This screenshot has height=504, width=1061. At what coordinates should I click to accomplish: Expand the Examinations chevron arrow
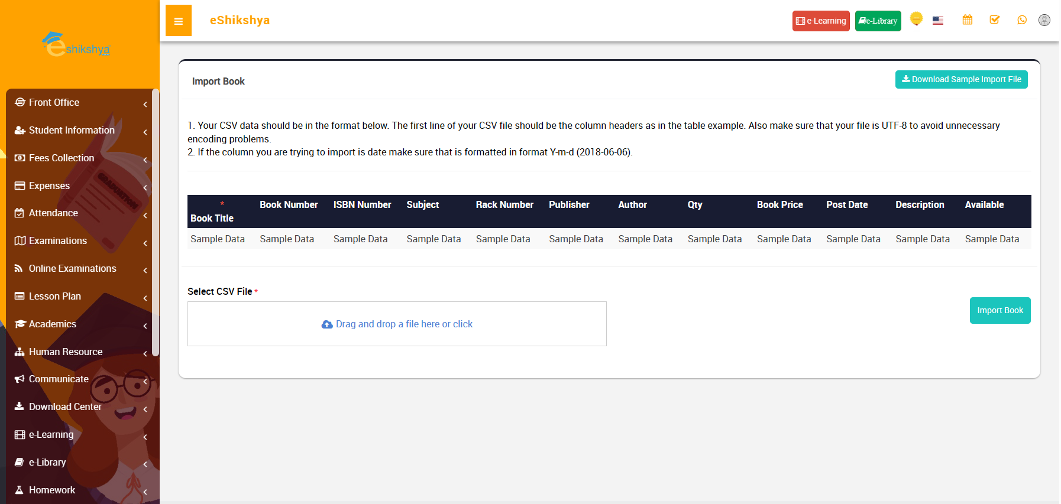(145, 243)
